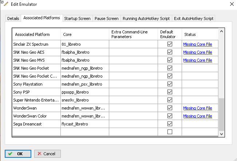Uncheck Default Emulator for Sony Playstation

pos(170,84)
